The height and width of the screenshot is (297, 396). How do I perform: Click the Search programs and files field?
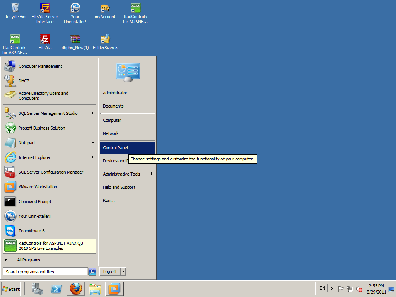pyautogui.click(x=46, y=272)
